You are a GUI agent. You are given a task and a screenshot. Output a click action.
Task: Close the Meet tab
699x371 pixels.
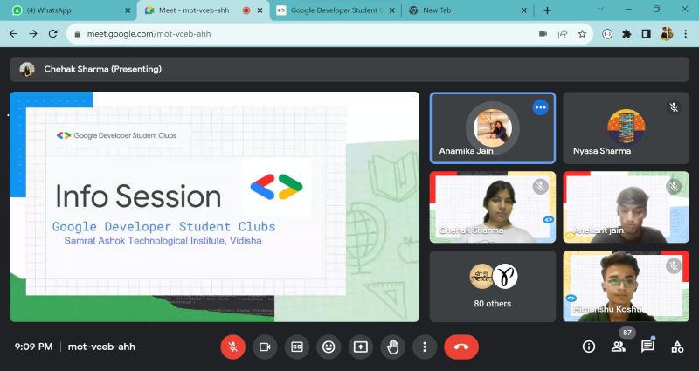coord(260,10)
